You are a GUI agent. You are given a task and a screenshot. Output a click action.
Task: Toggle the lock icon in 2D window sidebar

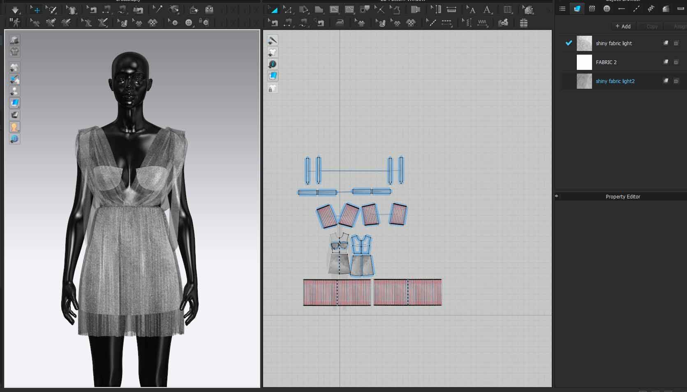click(x=273, y=88)
